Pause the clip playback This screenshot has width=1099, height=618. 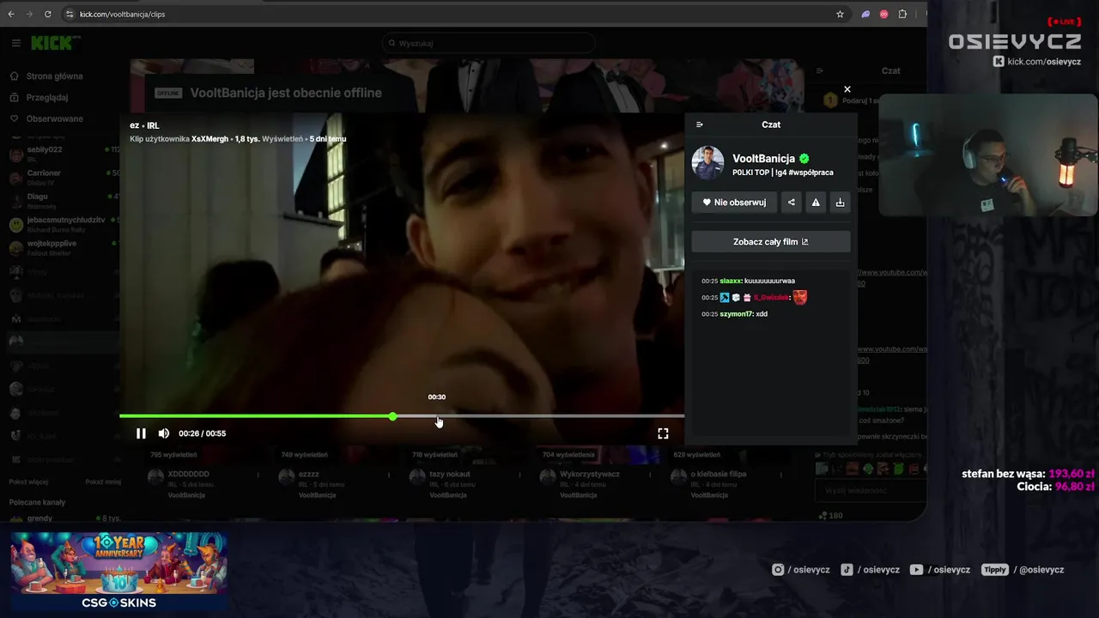[x=141, y=433]
